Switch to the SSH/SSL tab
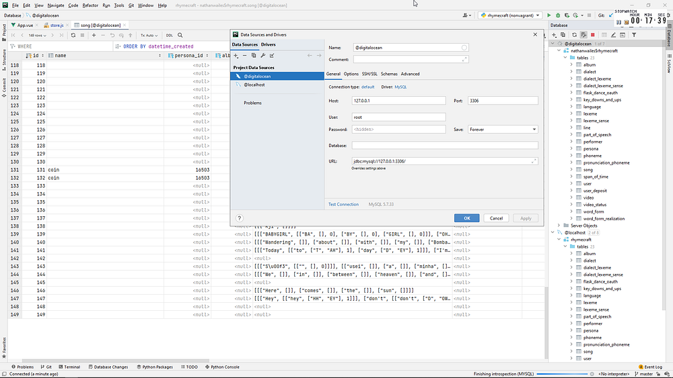The image size is (673, 378). coord(369,74)
